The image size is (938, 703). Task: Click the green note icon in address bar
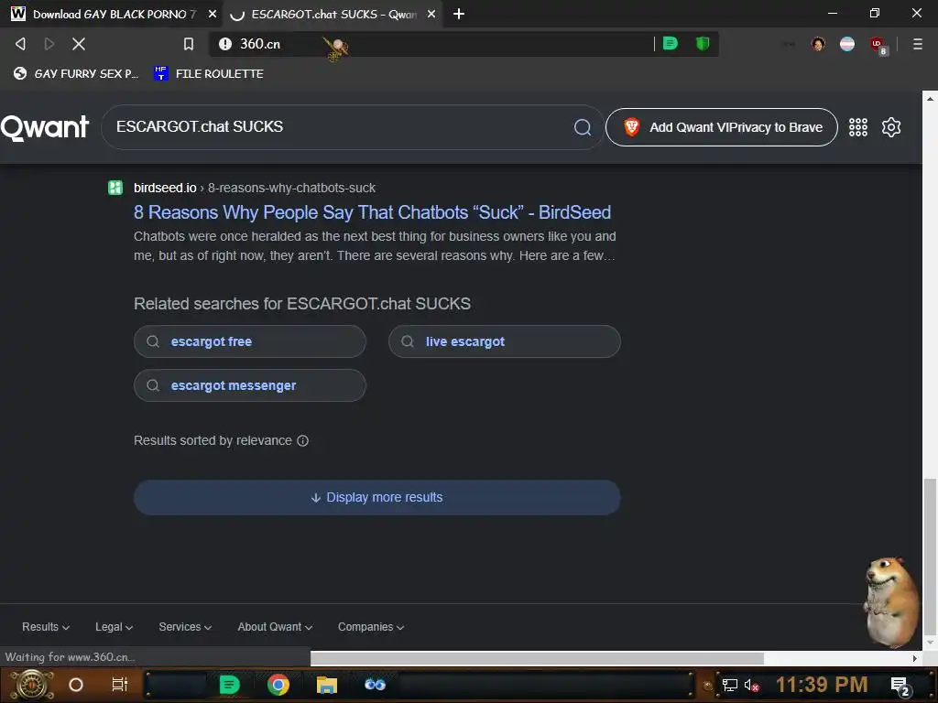click(x=670, y=44)
